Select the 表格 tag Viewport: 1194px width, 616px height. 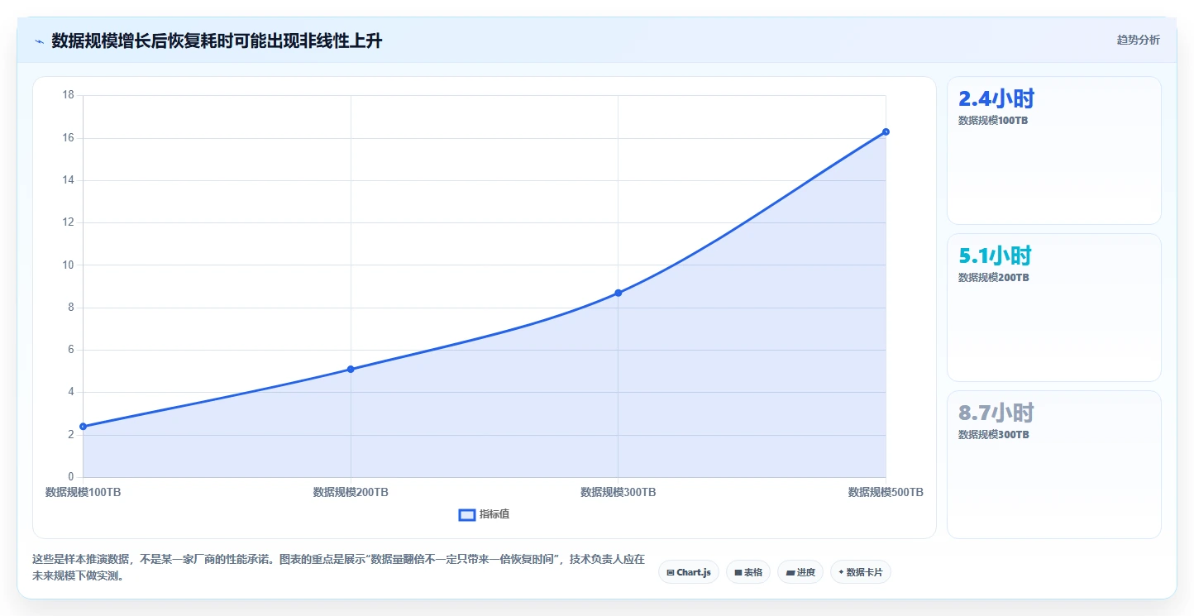748,572
